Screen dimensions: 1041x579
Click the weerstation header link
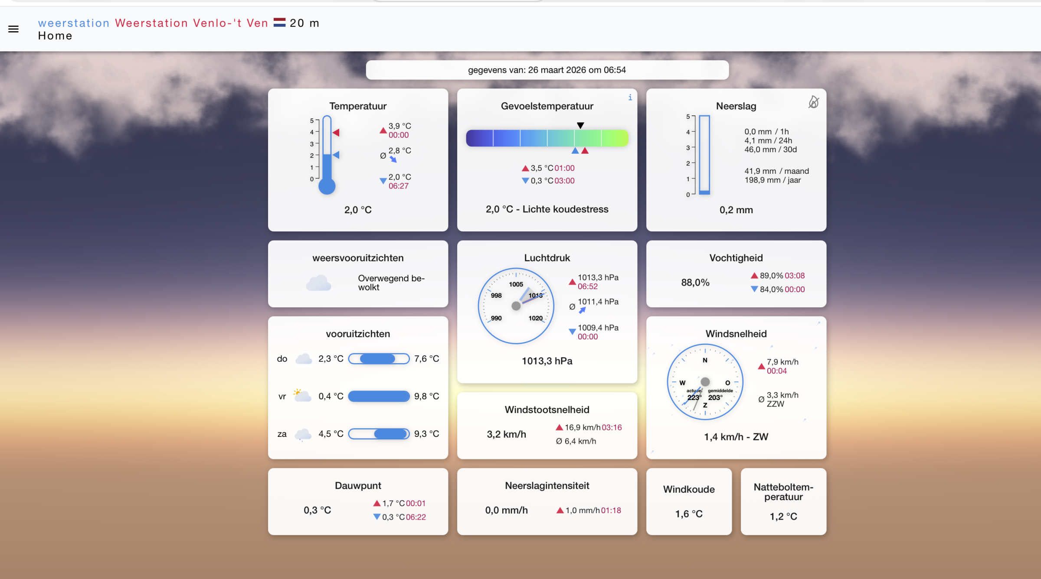74,23
